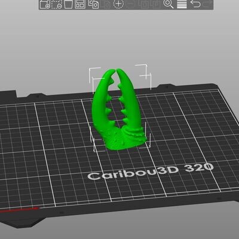Toggle variable layer height striped icon

(182, 4)
